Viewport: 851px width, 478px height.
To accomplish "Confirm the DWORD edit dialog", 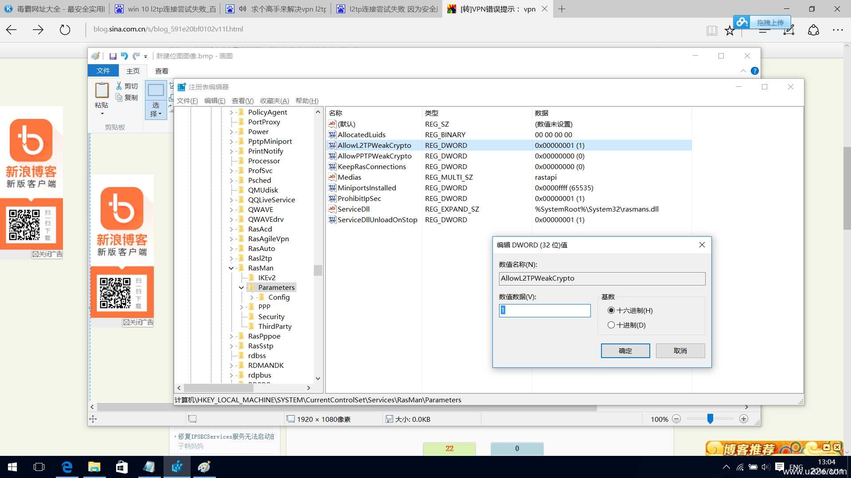I will click(625, 351).
